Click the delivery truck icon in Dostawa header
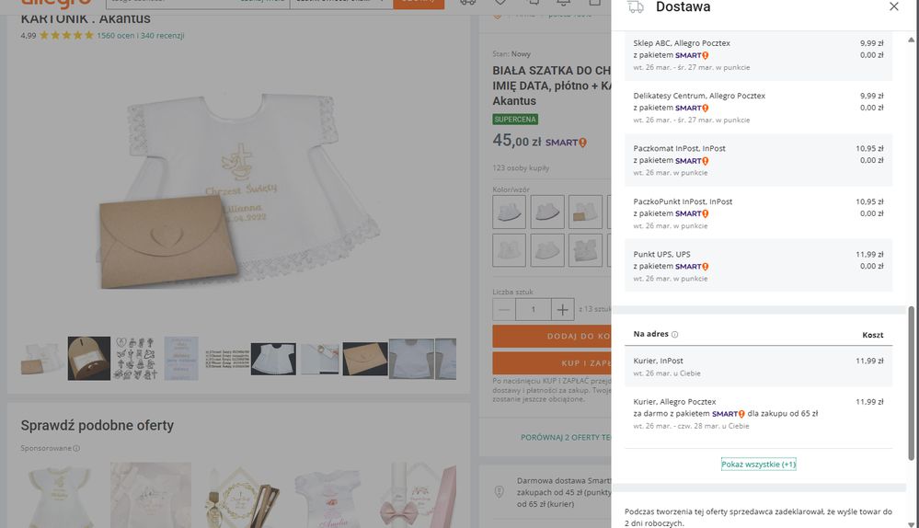The width and height of the screenshot is (919, 528). [x=635, y=7]
